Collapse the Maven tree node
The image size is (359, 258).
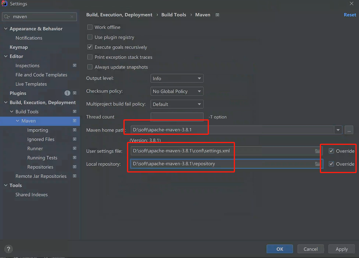click(x=18, y=121)
